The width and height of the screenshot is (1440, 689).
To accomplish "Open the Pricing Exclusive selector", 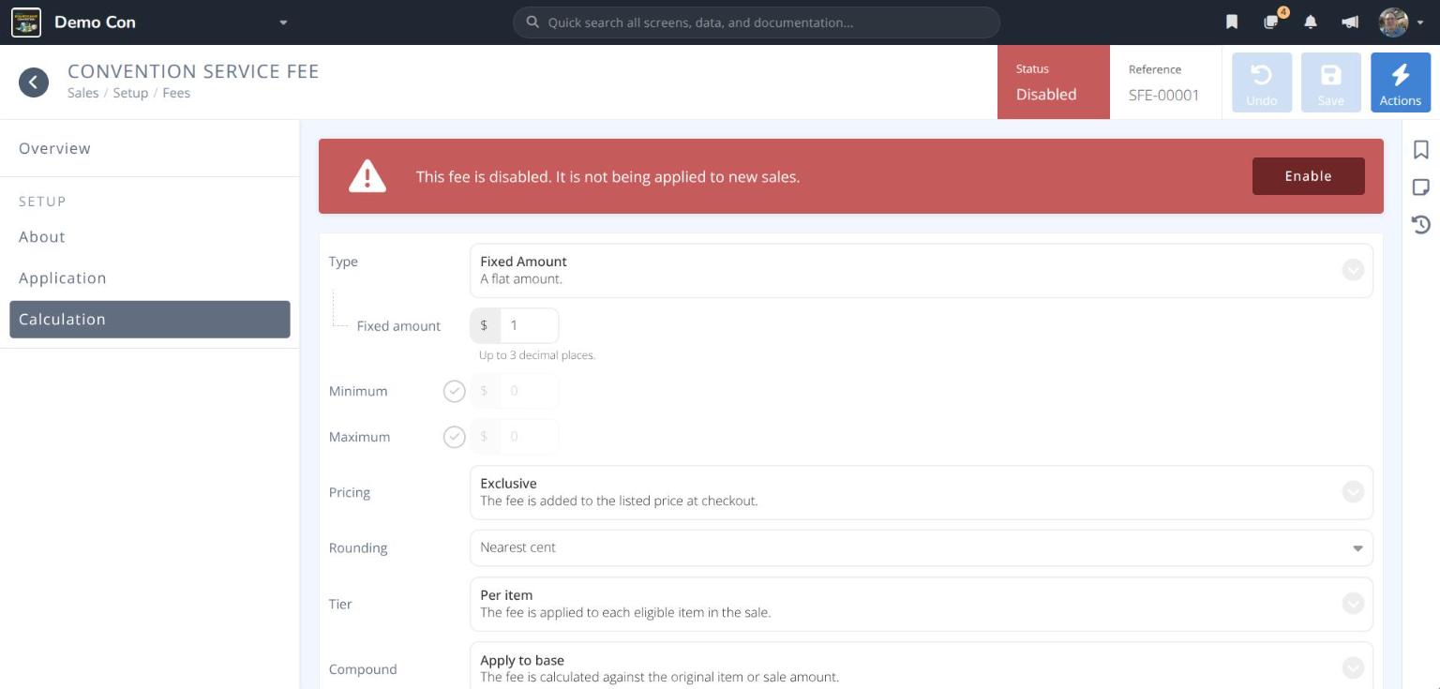I will 921,492.
